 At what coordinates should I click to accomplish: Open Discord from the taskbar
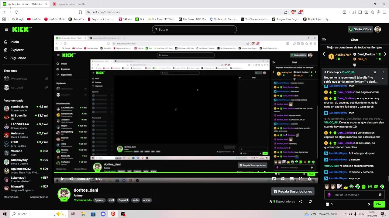coord(103,214)
